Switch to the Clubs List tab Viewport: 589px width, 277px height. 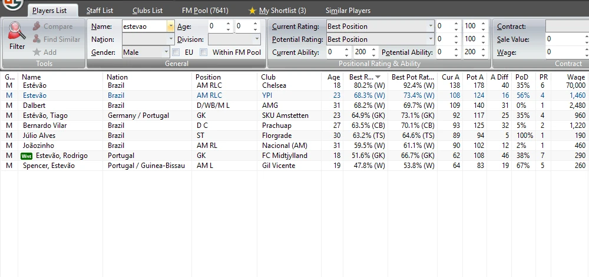point(148,11)
